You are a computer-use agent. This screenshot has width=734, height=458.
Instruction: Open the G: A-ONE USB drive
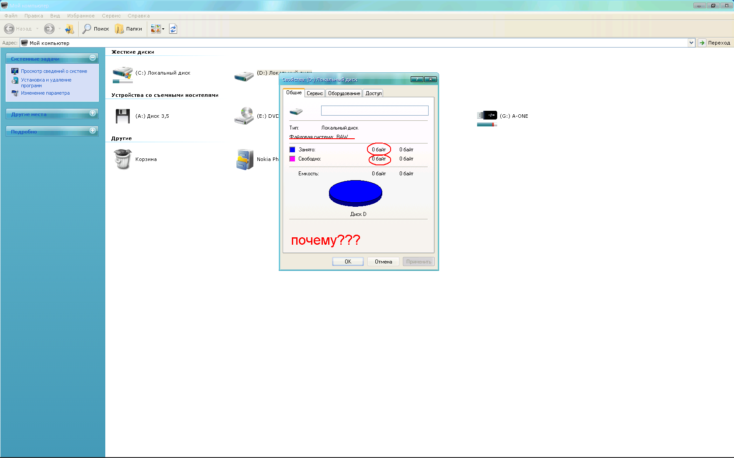tap(487, 116)
